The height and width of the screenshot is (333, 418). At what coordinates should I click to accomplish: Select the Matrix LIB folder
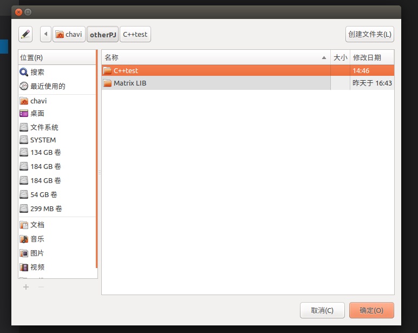130,83
